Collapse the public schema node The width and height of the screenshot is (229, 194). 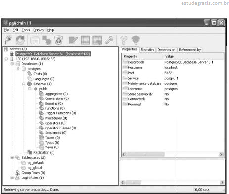coord(30,89)
